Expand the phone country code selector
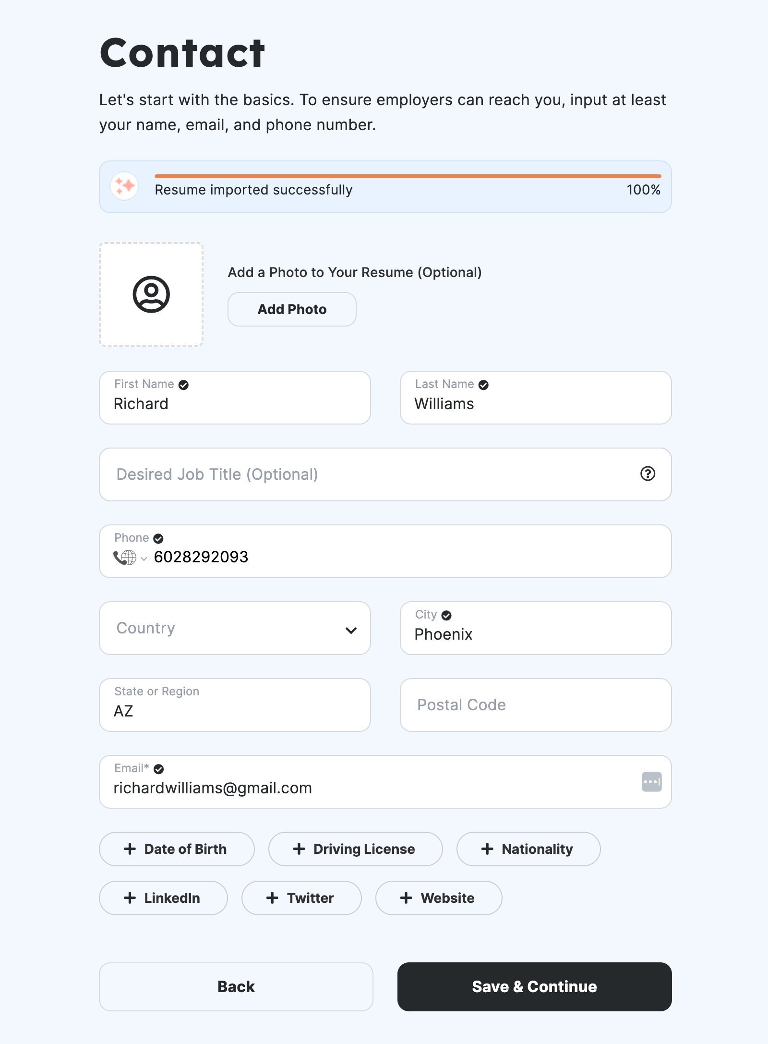This screenshot has height=1044, width=768. (144, 558)
